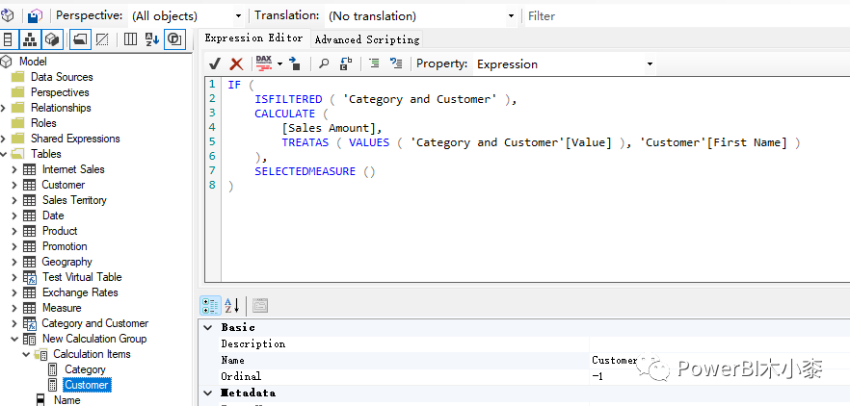
Task: Click into the Filter search field
Action: (x=687, y=16)
